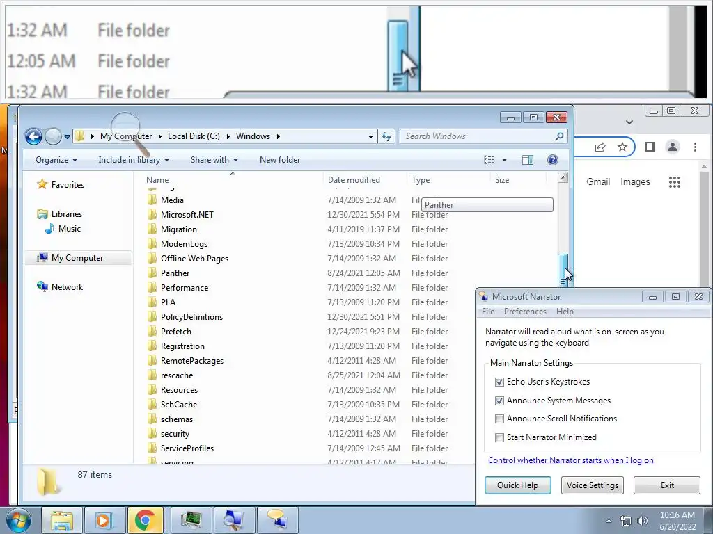Select the Migration folder icon

point(152,229)
